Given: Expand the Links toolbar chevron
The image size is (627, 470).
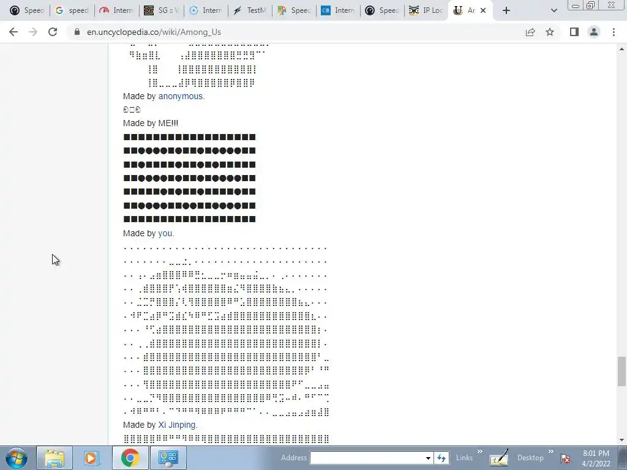Looking at the screenshot, I should click(x=480, y=452).
